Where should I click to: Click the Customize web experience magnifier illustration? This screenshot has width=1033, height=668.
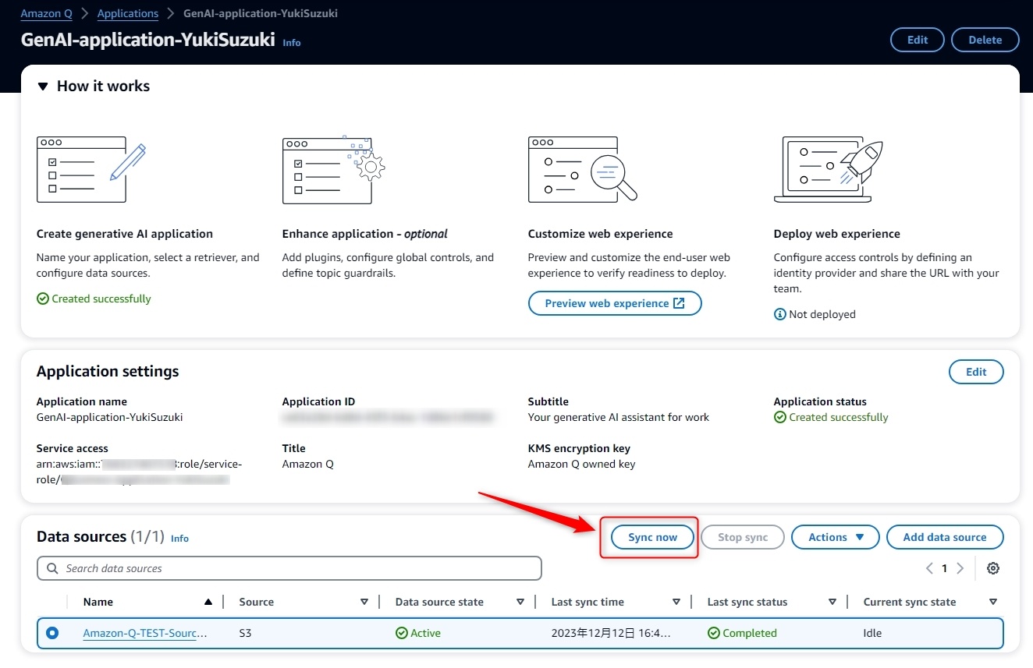click(583, 169)
